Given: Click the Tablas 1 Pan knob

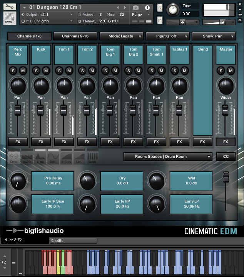Looking at the screenshot, I should (179, 86).
